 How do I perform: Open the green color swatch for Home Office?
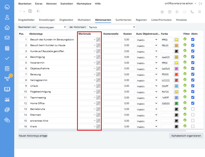177,103
